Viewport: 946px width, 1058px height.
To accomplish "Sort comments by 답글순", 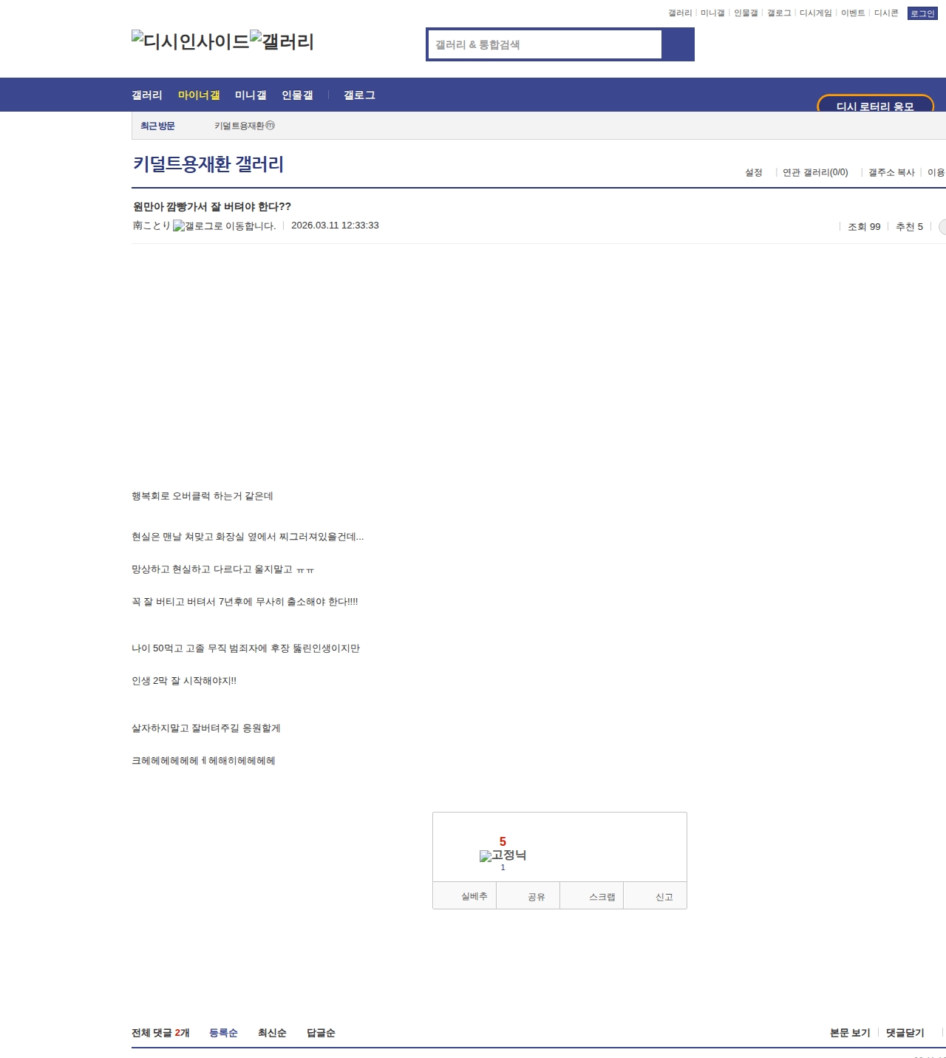I will point(321,1033).
